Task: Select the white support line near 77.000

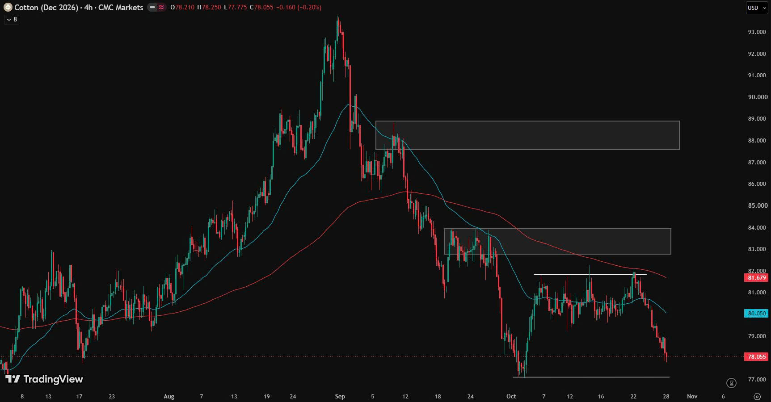Action: pos(591,377)
